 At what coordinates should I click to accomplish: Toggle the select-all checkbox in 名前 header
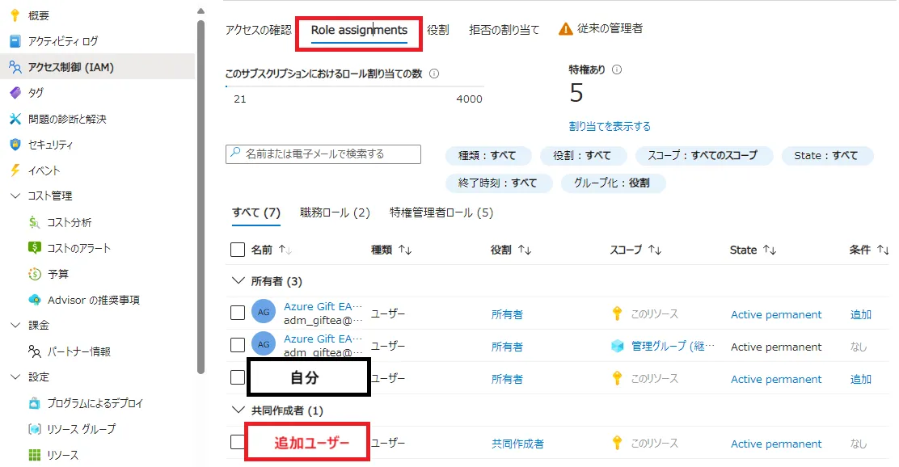pos(238,250)
